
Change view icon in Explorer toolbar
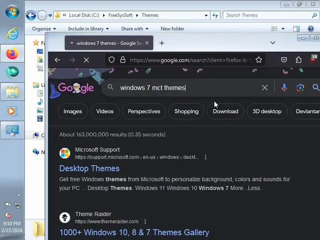pyautogui.click(x=274, y=29)
